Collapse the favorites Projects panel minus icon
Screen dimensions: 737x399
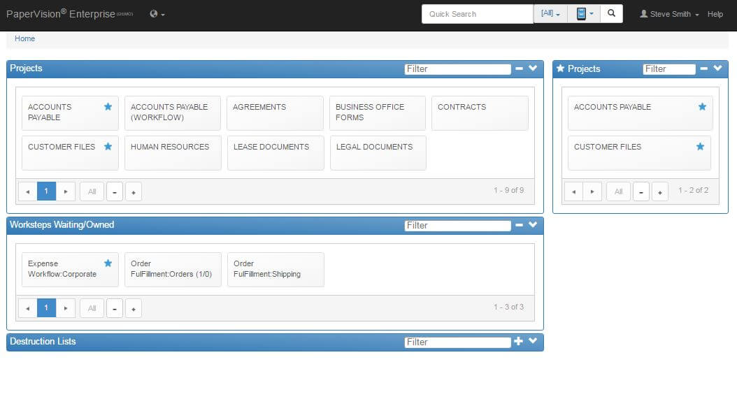[x=703, y=68]
